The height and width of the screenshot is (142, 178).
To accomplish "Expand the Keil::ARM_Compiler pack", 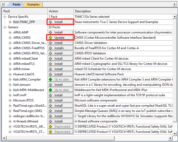I will click(10, 79).
